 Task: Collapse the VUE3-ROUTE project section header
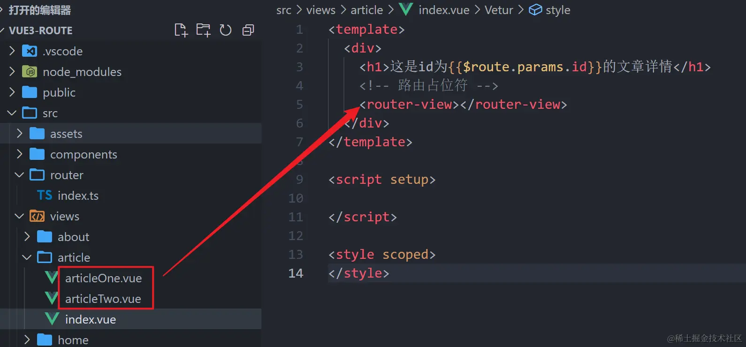pyautogui.click(x=40, y=30)
